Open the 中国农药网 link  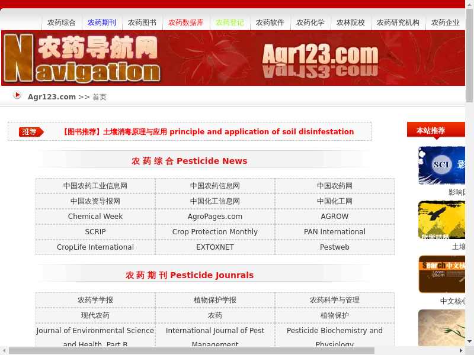(335, 186)
